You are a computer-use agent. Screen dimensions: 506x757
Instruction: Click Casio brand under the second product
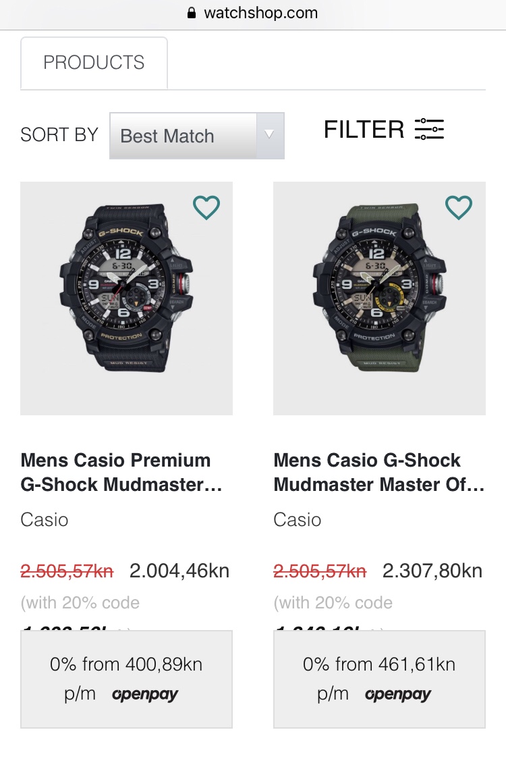pyautogui.click(x=298, y=519)
